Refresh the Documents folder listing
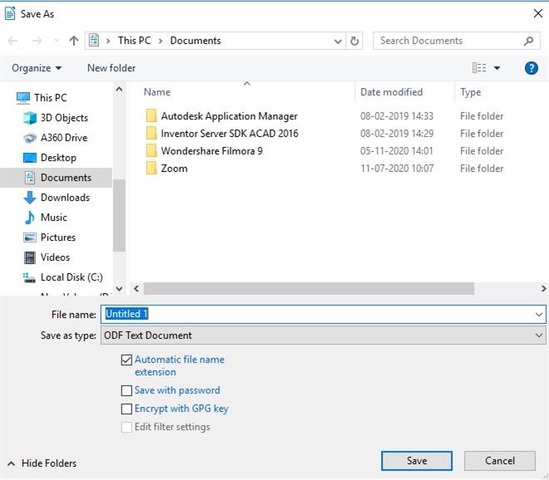Screen dimensions: 549x480 coord(355,41)
